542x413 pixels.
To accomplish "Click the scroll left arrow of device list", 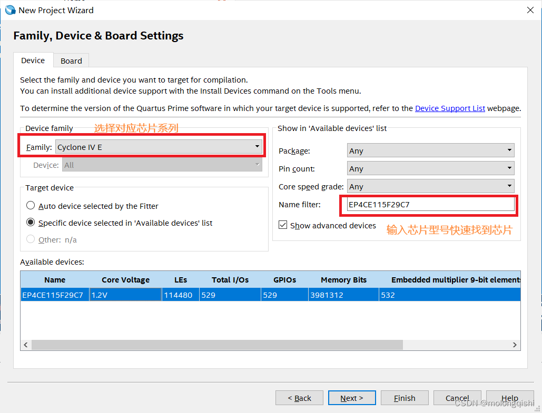I will [x=26, y=345].
